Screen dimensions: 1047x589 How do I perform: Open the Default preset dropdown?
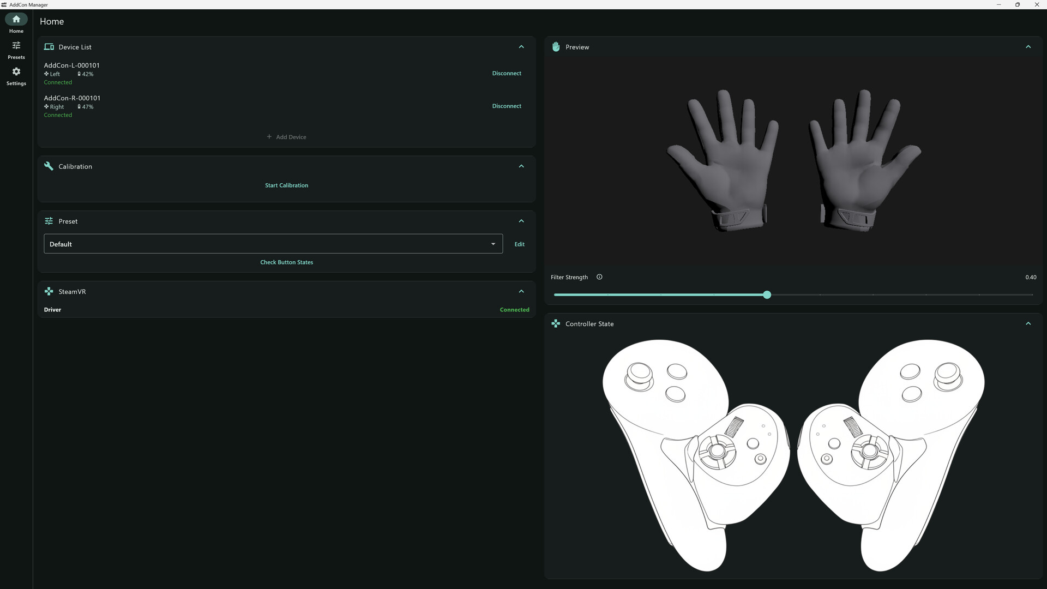point(273,244)
